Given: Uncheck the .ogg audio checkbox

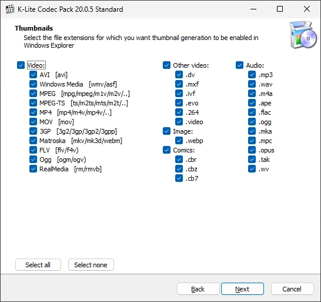Looking at the screenshot, I should tap(252, 122).
